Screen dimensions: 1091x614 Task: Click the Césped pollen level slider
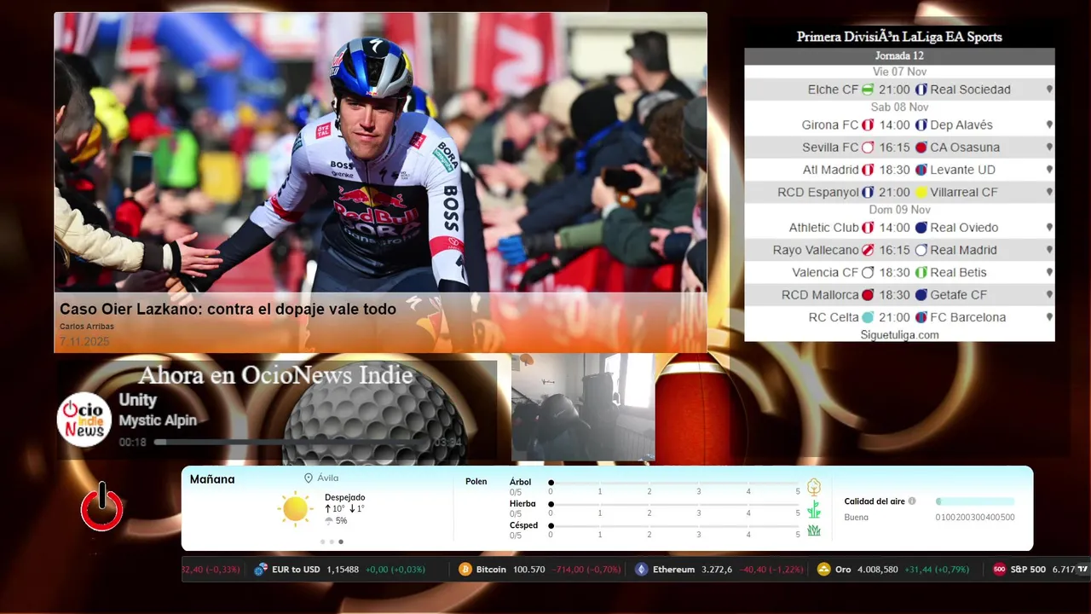[674, 526]
